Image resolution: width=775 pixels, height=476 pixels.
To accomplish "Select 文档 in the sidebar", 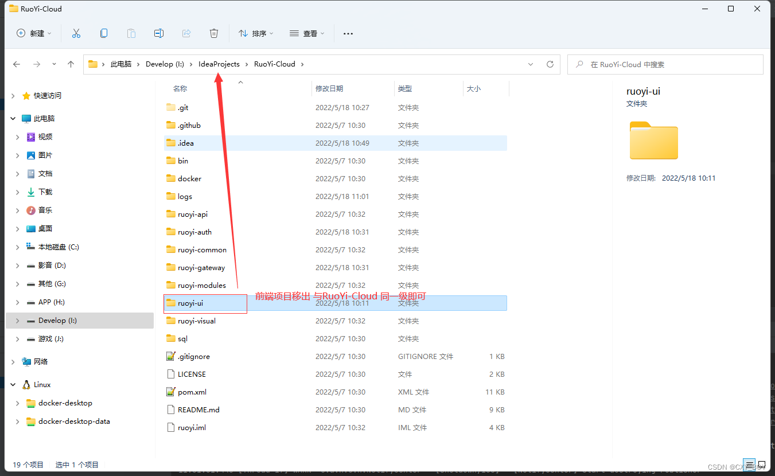I will click(x=45, y=174).
